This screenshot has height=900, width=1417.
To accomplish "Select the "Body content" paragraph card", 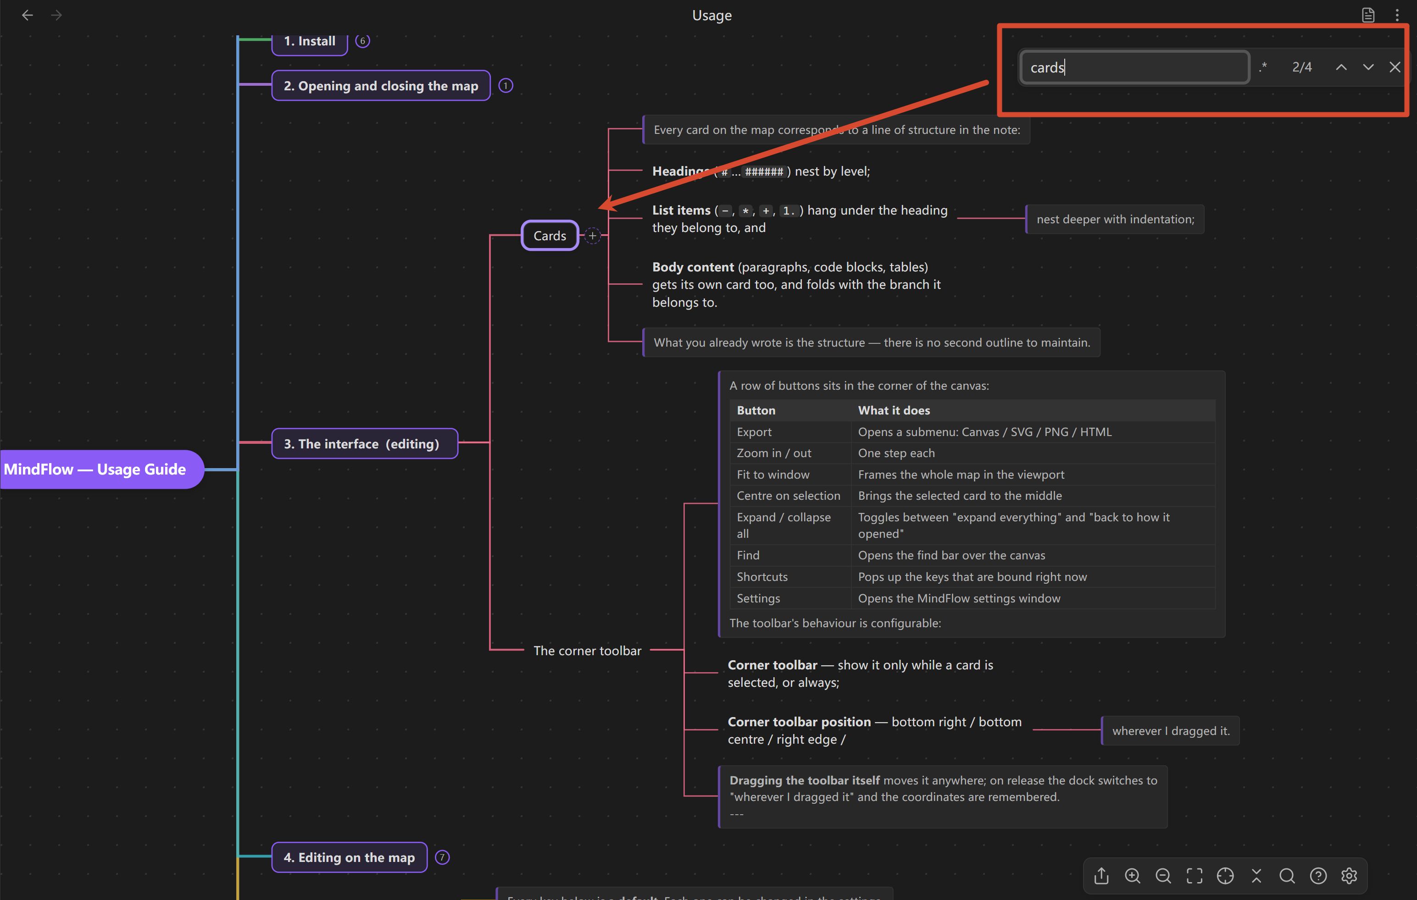I will pos(796,285).
